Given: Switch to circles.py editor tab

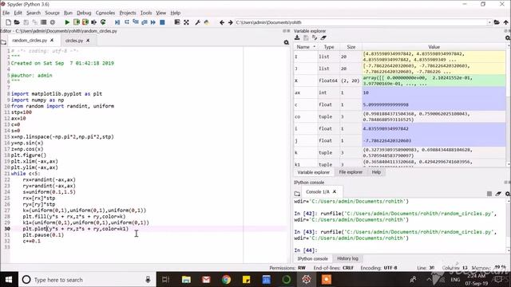Looking at the screenshot, I should coord(74,41).
